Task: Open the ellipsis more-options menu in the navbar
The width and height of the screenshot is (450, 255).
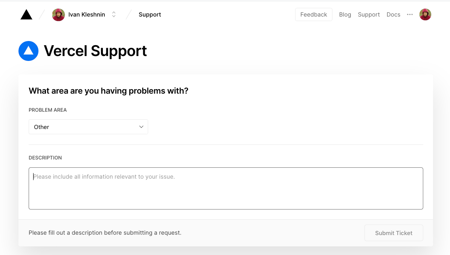Action: coord(410,15)
